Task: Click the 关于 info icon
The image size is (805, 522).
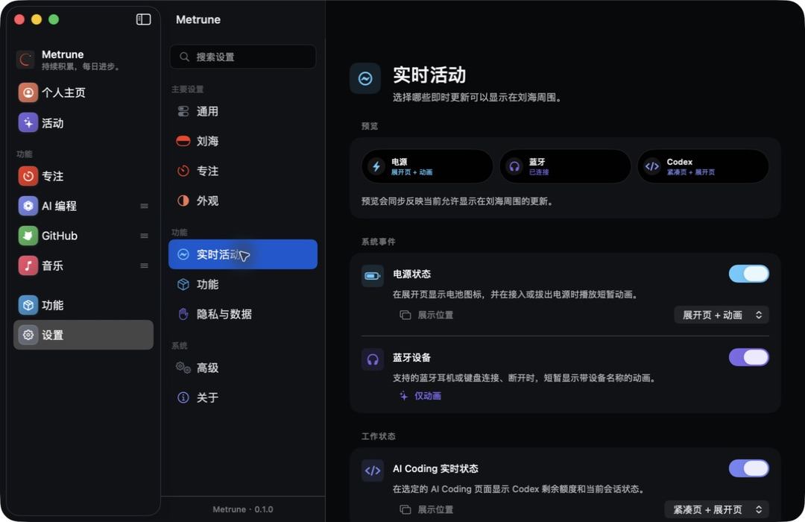Action: pos(183,397)
